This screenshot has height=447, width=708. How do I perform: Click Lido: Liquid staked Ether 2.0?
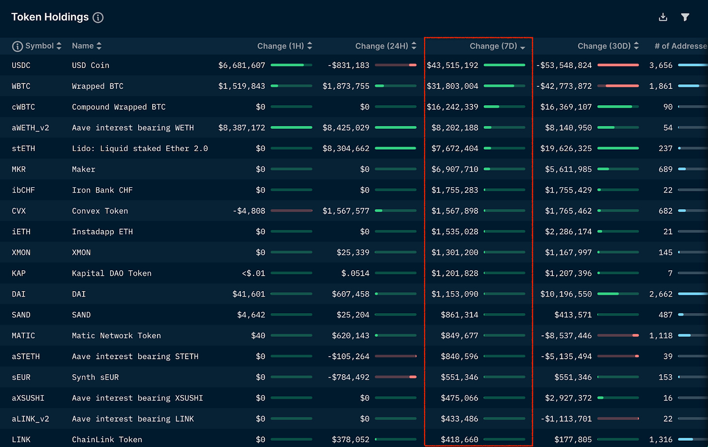140,149
